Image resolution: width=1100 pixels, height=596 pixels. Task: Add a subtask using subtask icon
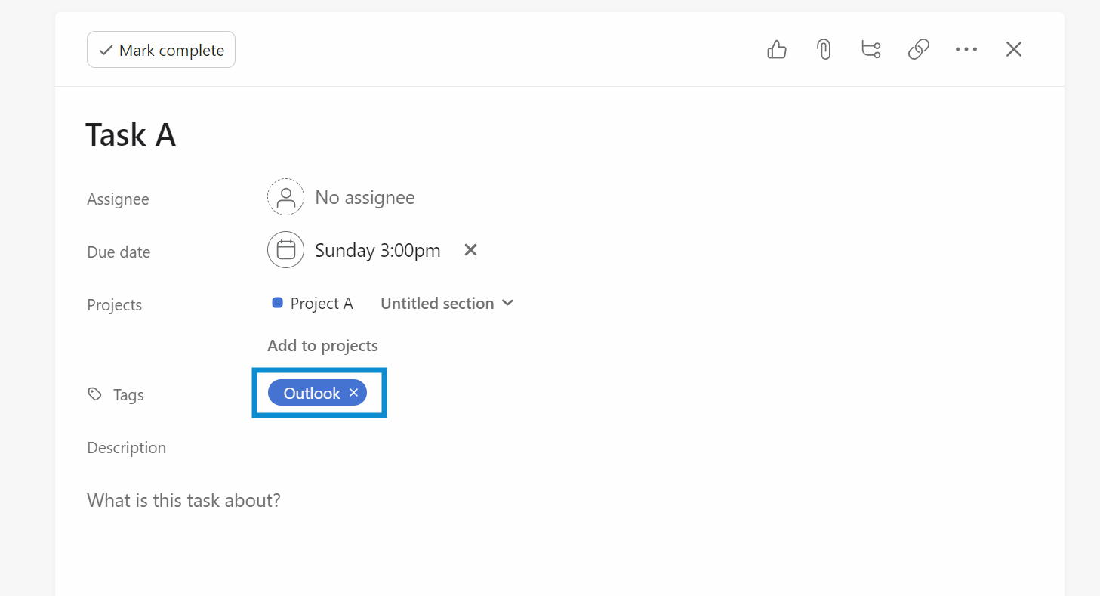871,50
